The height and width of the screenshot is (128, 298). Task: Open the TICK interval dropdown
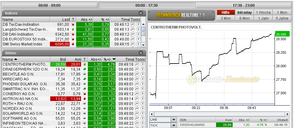pos(174,125)
